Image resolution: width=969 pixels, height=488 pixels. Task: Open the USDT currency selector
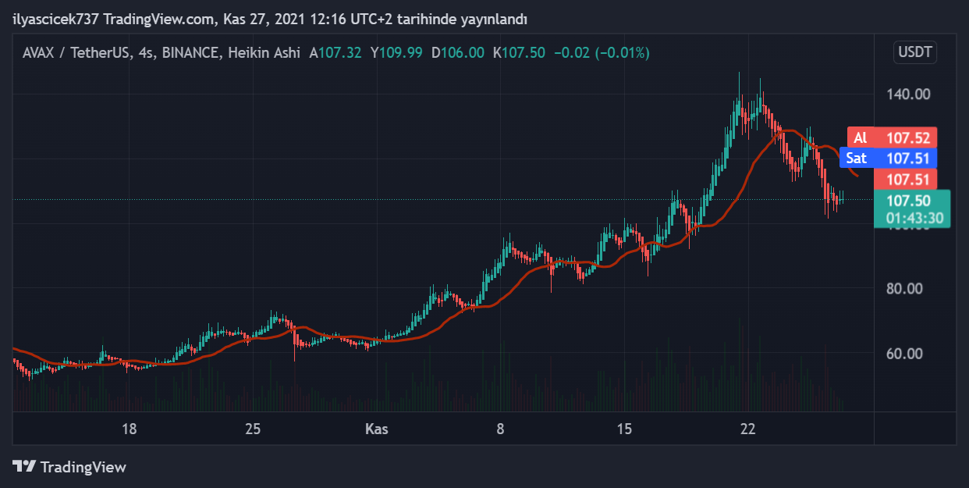(x=915, y=53)
